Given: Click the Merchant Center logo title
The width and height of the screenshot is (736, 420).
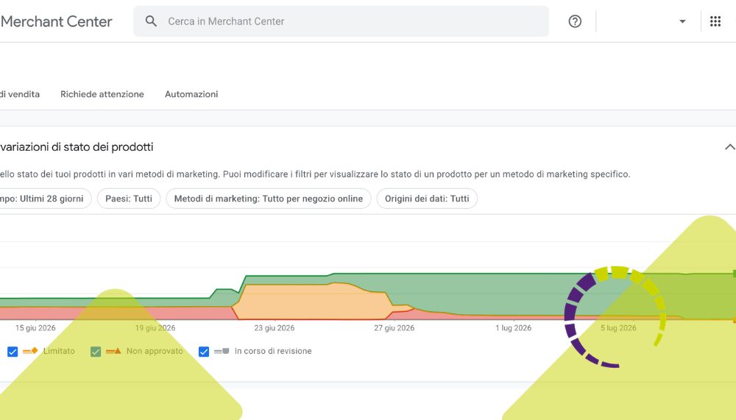Looking at the screenshot, I should (57, 21).
